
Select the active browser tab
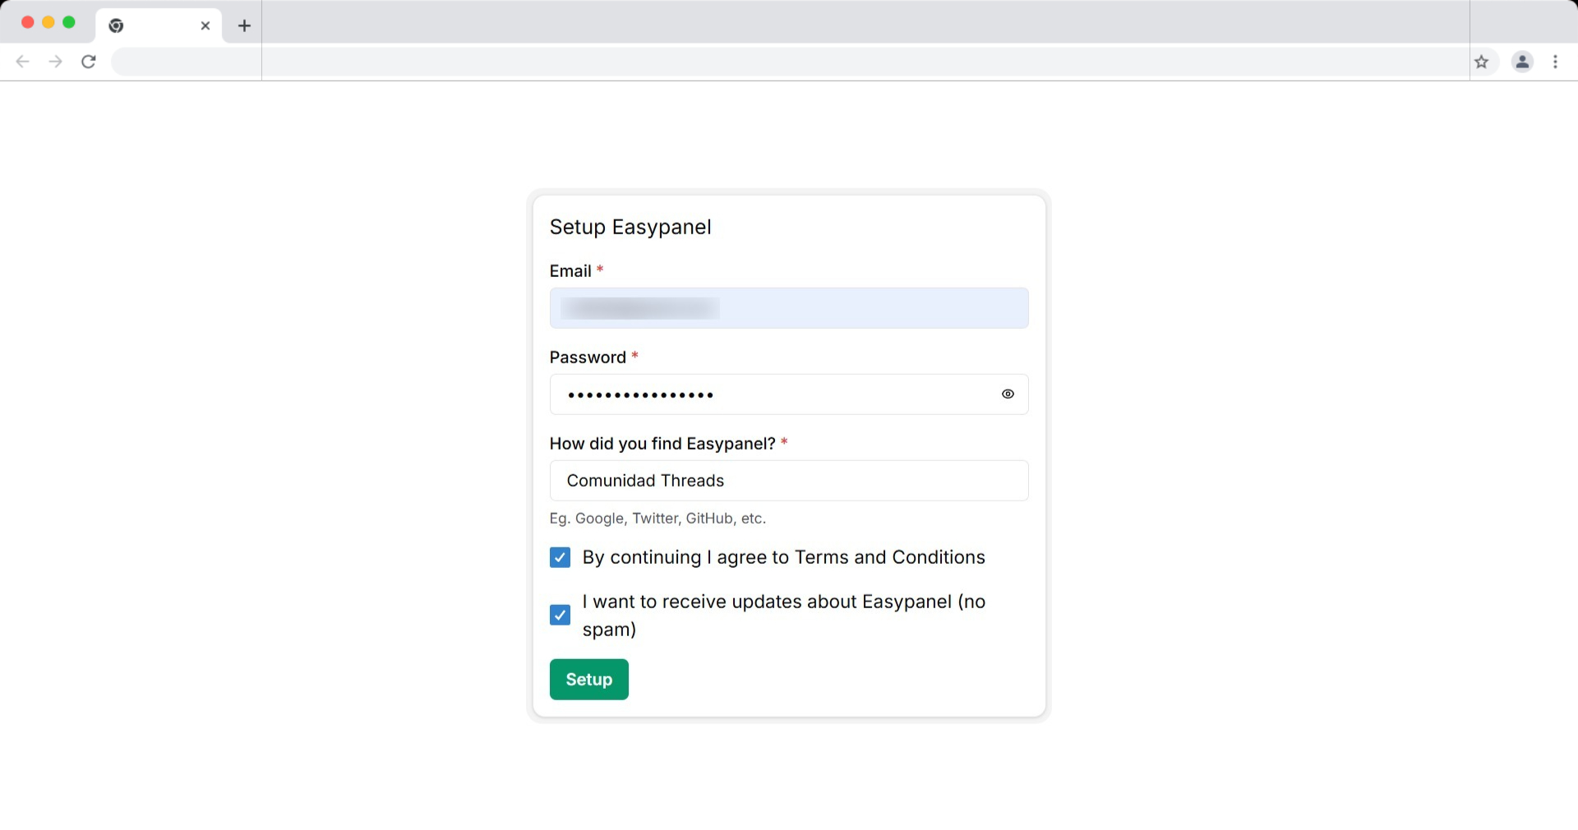coord(159,25)
